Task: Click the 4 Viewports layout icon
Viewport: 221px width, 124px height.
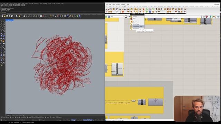Action: point(41,16)
